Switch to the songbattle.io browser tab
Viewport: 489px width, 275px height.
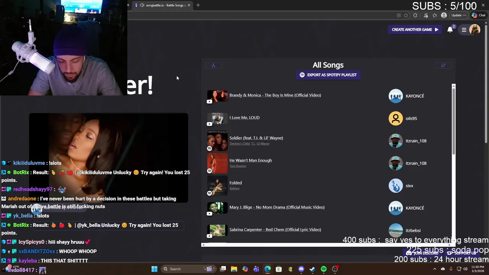coord(162,5)
